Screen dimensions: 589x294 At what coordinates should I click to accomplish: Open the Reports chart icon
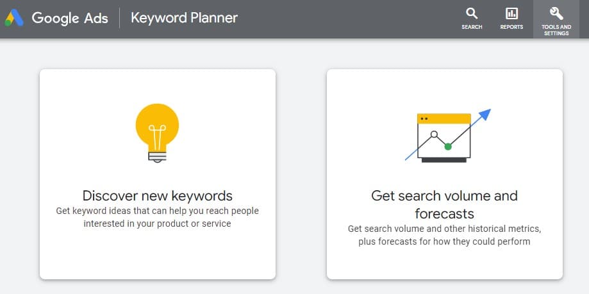point(511,13)
